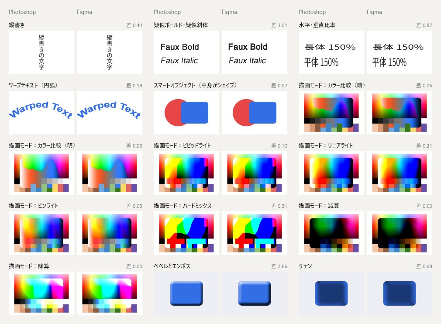Viewport: 441px width, 324px height.
Task: Select the Figma サテン thumbnail
Action: pos(400,293)
